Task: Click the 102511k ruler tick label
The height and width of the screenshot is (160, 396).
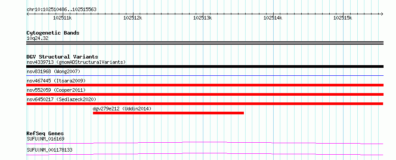Action: [x=62, y=18]
